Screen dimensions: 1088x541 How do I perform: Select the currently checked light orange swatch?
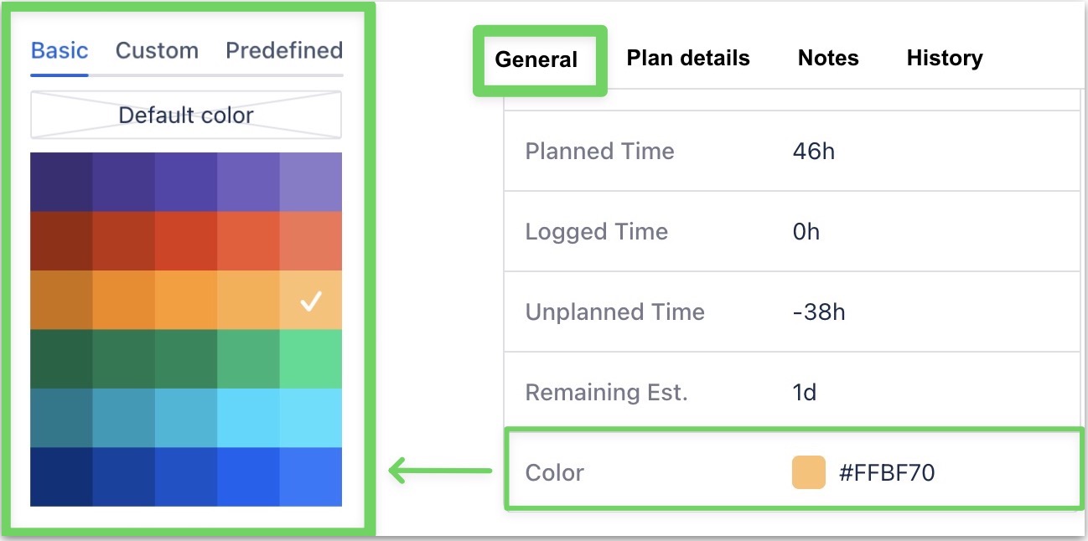pyautogui.click(x=310, y=301)
